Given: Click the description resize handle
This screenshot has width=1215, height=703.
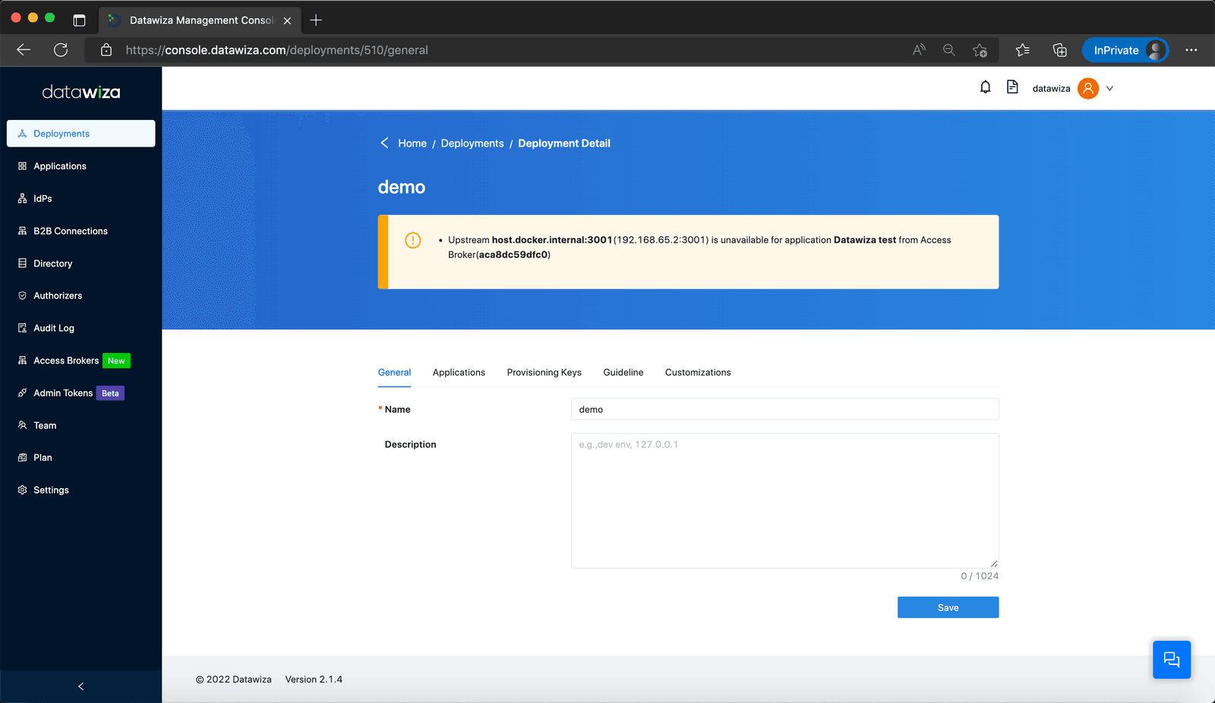Looking at the screenshot, I should [x=993, y=563].
